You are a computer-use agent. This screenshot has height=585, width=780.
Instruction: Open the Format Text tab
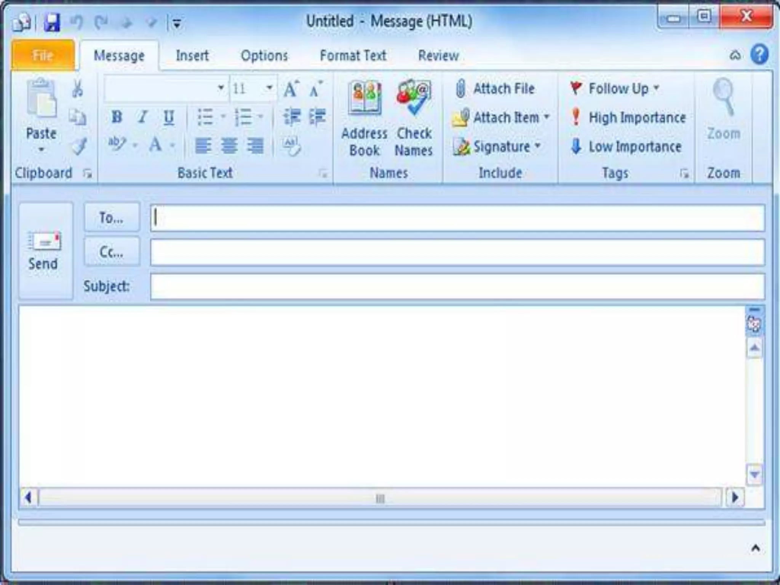pyautogui.click(x=353, y=56)
